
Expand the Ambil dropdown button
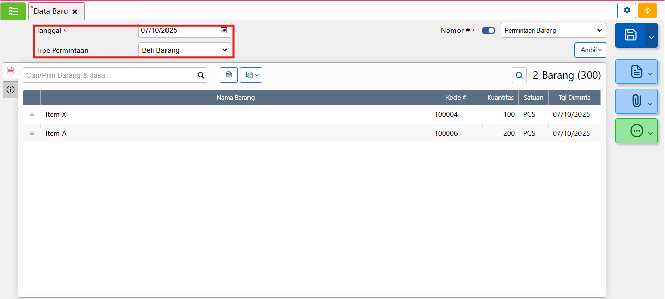pyautogui.click(x=590, y=50)
